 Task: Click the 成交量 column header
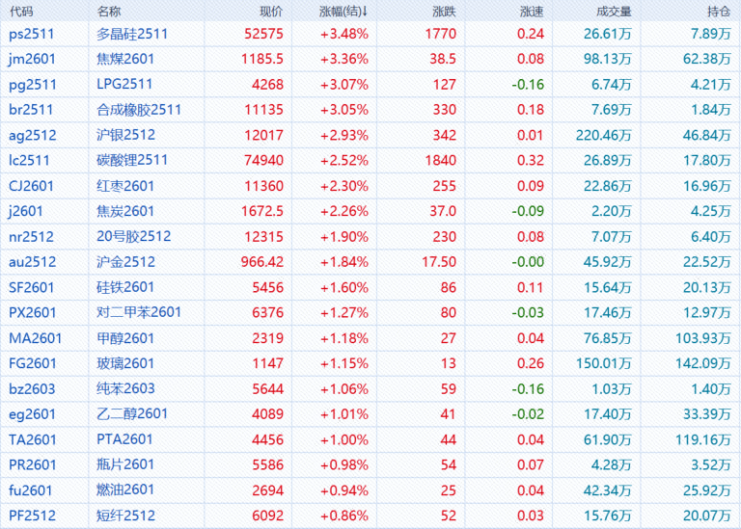[614, 11]
